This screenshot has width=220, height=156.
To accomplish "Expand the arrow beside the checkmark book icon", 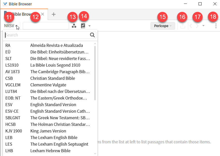I will [x=89, y=26].
